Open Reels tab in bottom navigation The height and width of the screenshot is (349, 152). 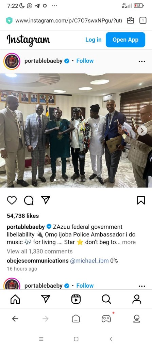pyautogui.click(x=76, y=299)
